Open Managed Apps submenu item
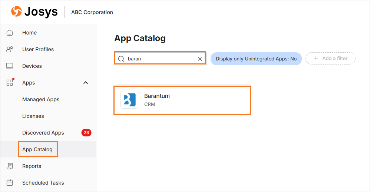This screenshot has height=192, width=370. (x=40, y=100)
